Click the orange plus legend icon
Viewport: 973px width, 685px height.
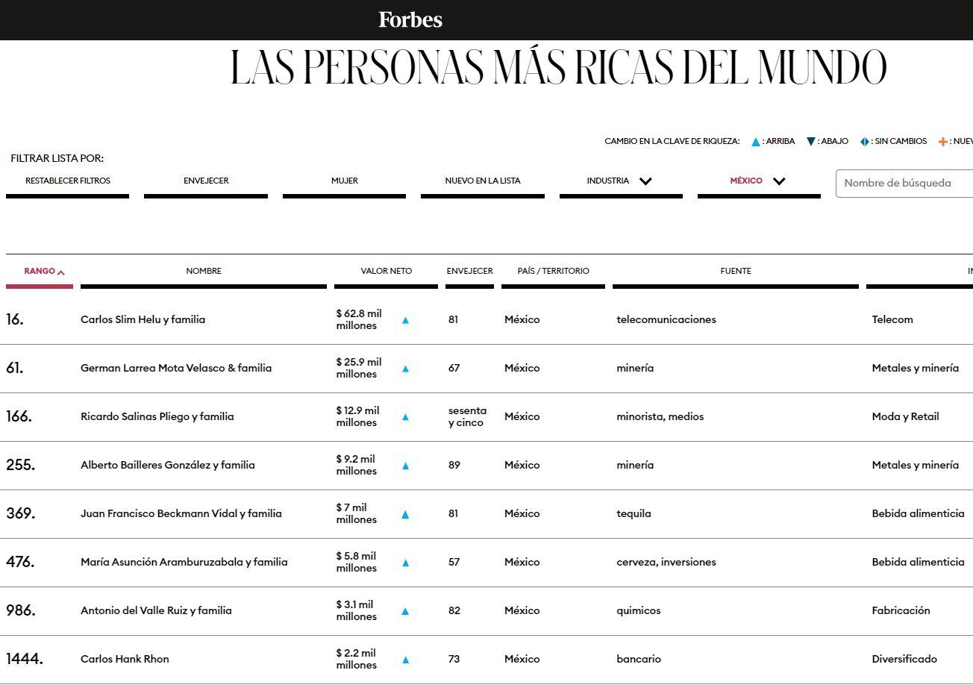[943, 142]
